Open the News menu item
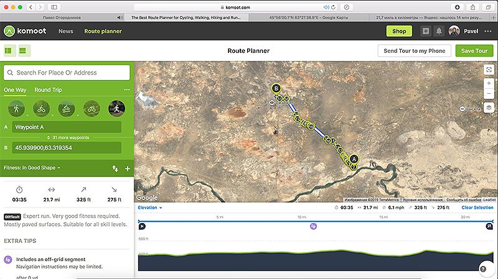This screenshot has width=498, height=279. click(65, 31)
